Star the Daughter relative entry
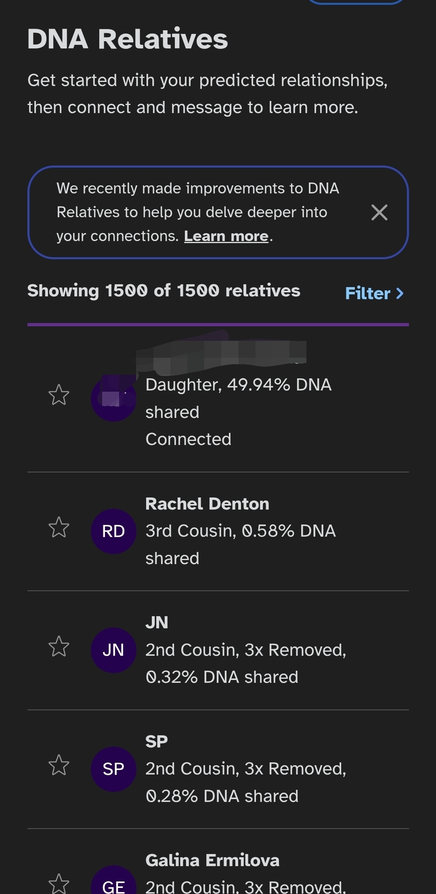The height and width of the screenshot is (894, 436). point(59,395)
